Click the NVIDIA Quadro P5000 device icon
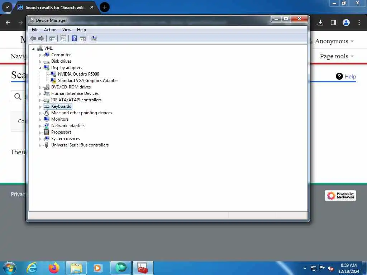The width and height of the screenshot is (367, 275). (54, 74)
